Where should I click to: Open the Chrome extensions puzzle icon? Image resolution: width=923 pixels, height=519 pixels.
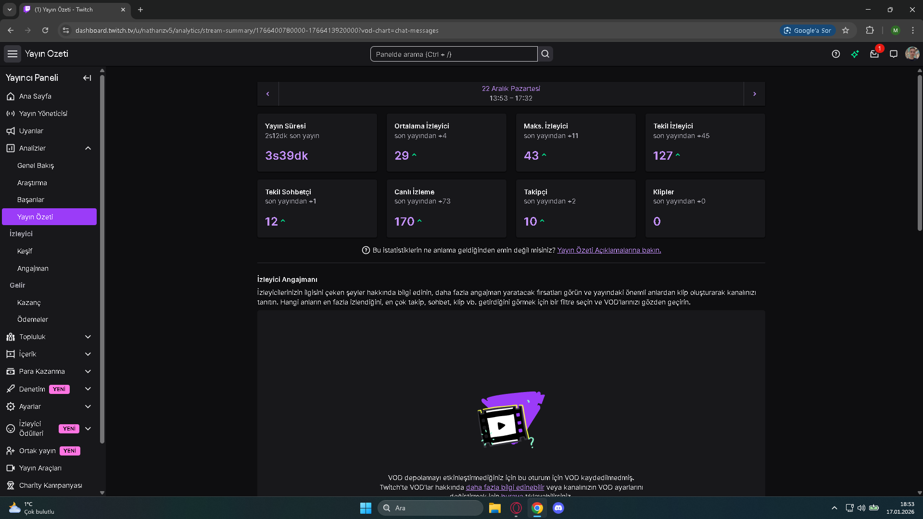(x=870, y=30)
